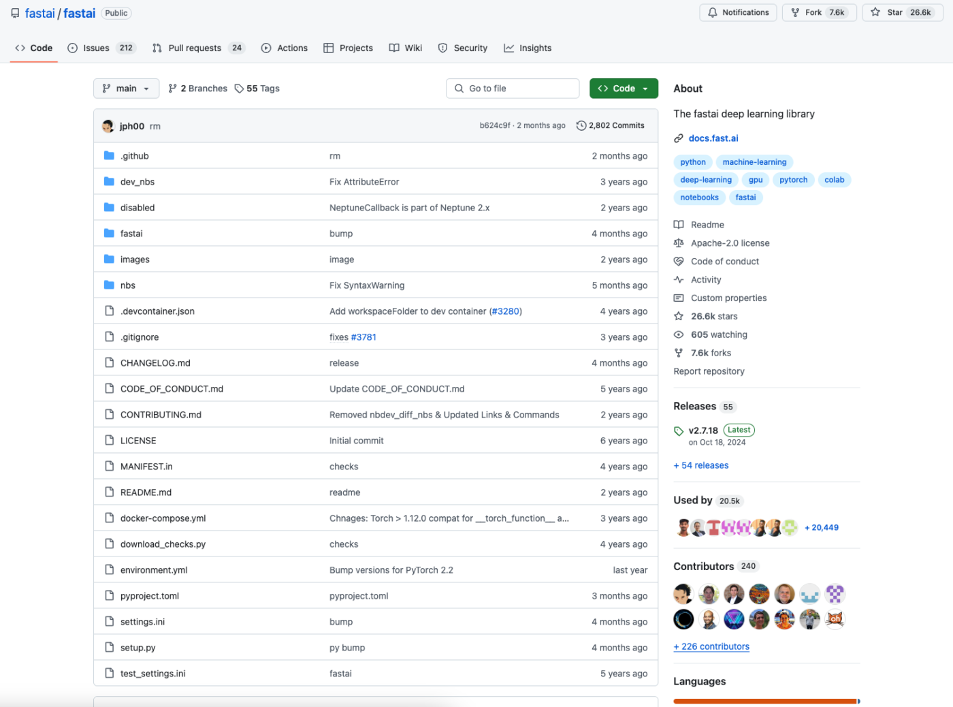The image size is (953, 707).
Task: Click the heart icon beside Code of conduct
Action: coord(679,262)
